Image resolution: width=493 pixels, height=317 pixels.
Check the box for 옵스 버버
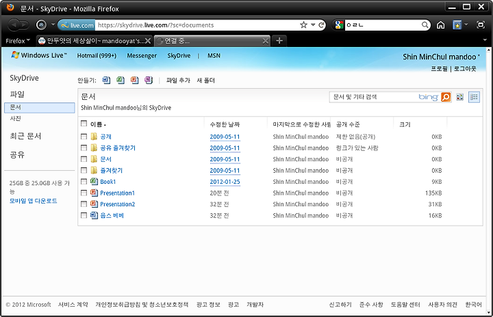point(84,216)
